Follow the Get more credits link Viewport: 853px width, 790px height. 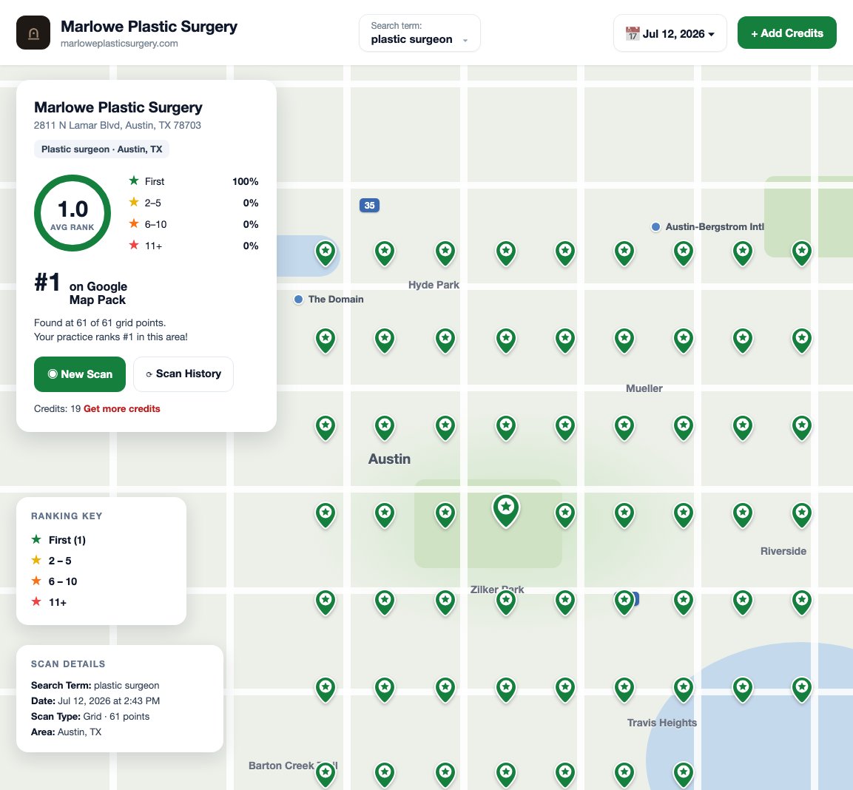coord(122,408)
